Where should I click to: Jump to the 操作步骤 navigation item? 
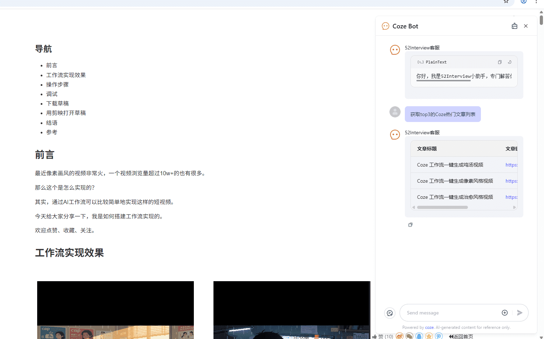pyautogui.click(x=57, y=84)
